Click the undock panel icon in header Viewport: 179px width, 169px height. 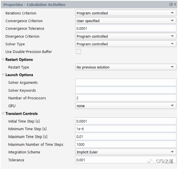pyautogui.click(x=171, y=4)
